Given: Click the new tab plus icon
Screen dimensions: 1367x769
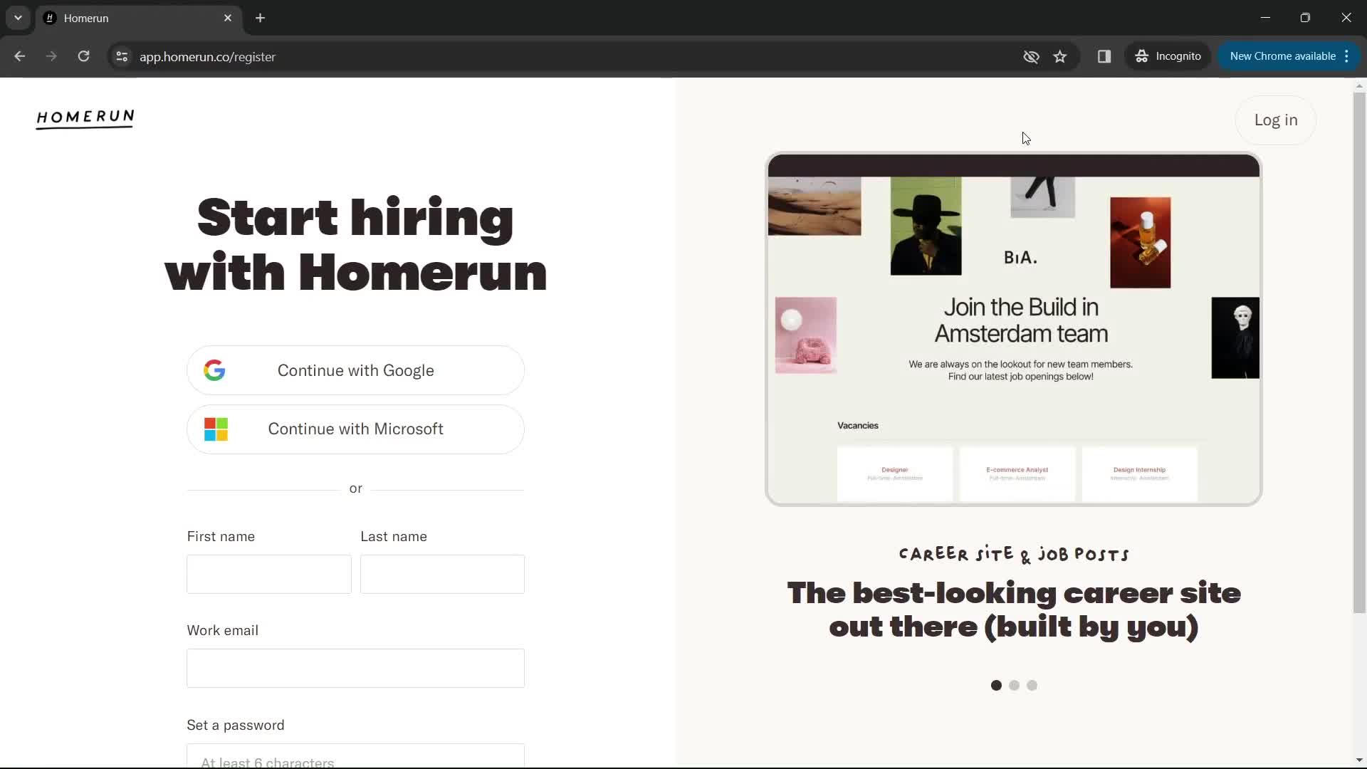Looking at the screenshot, I should click(261, 18).
